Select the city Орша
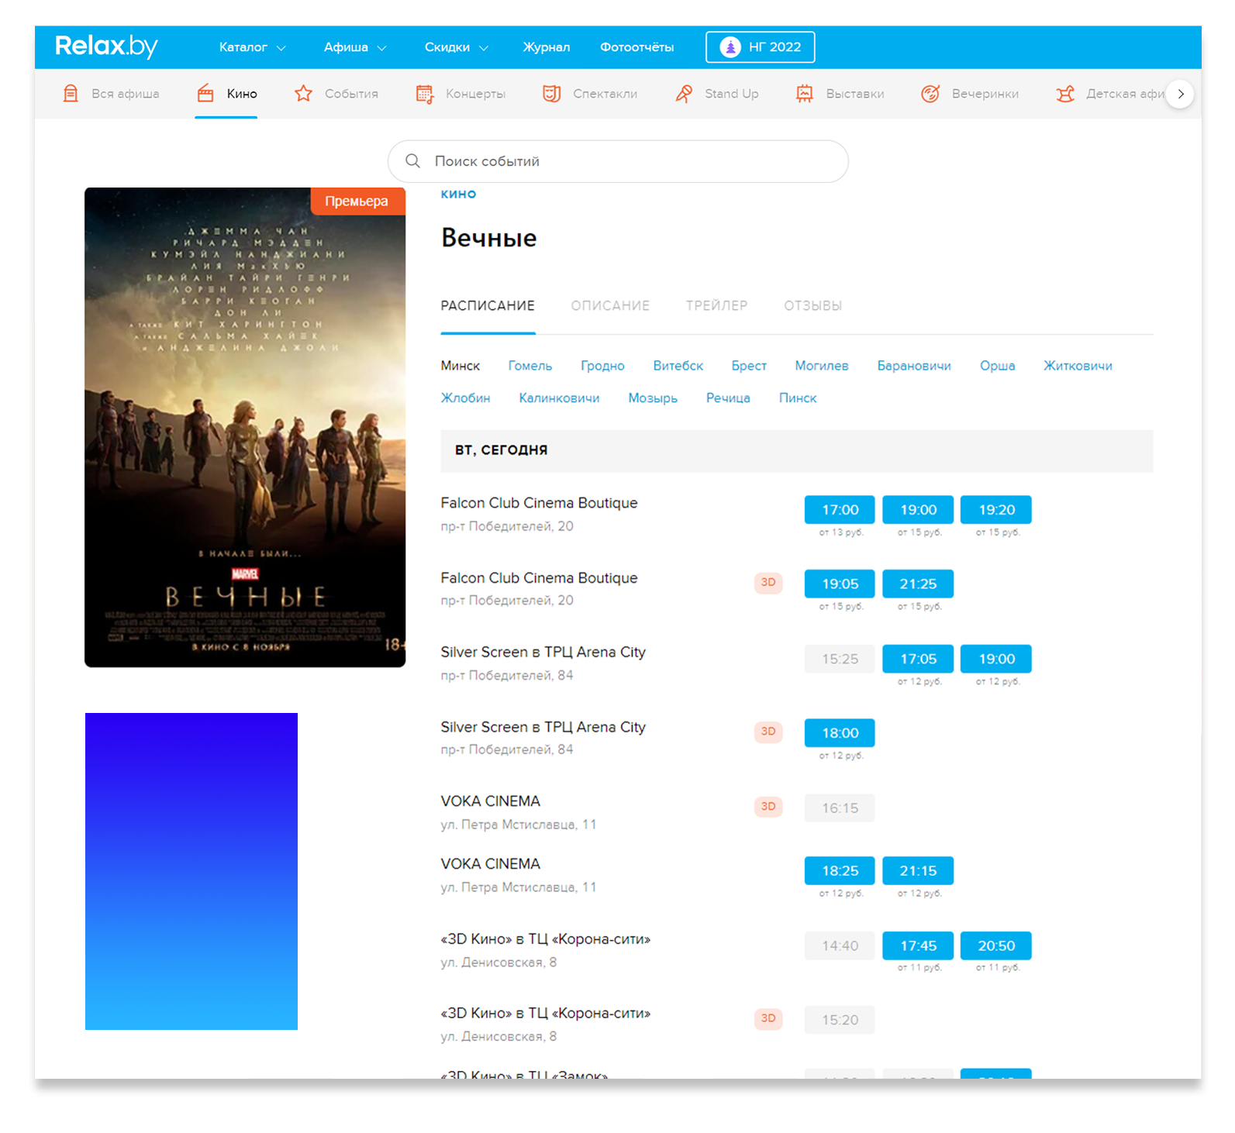Screen dimensions: 1235x1133 pyautogui.click(x=997, y=366)
